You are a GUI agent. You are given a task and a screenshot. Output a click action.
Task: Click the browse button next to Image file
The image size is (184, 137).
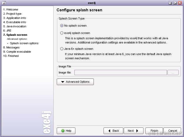[173, 72]
